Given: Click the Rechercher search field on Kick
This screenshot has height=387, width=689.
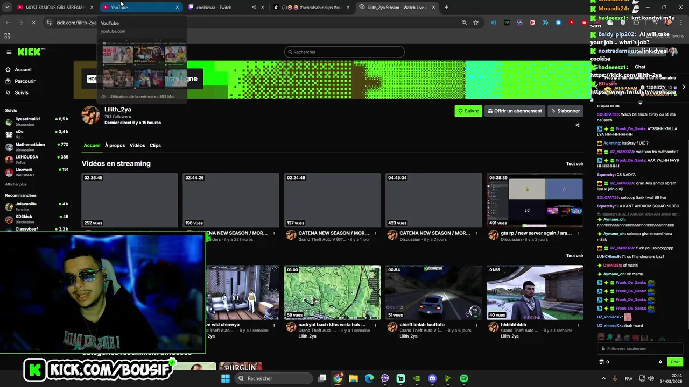Looking at the screenshot, I should pos(344,52).
